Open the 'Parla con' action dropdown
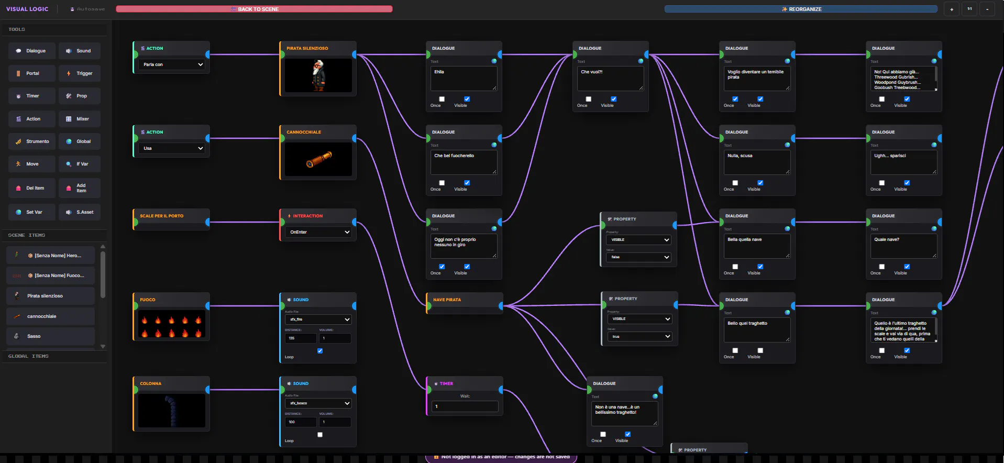Screen dimensions: 1004x463 coord(173,64)
